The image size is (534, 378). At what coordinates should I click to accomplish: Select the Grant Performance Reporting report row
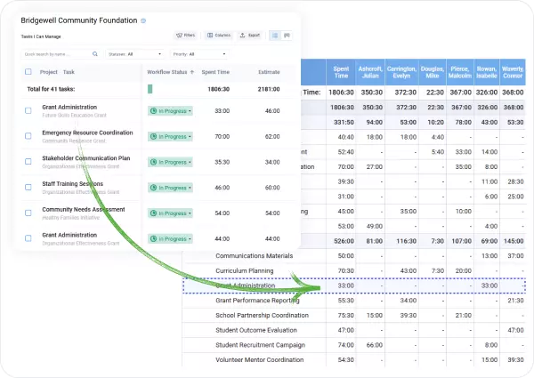[x=354, y=301]
